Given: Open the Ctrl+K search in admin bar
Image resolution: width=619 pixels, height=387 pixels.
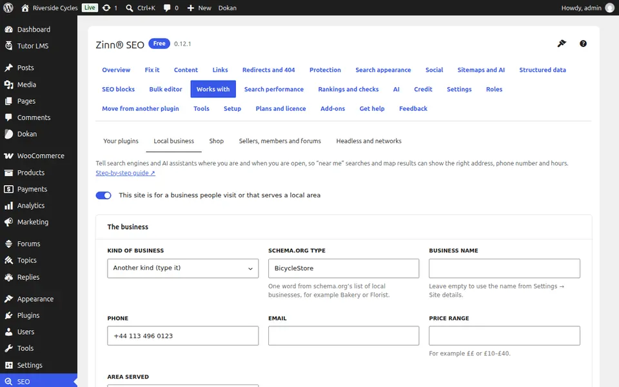Looking at the screenshot, I should 140,8.
